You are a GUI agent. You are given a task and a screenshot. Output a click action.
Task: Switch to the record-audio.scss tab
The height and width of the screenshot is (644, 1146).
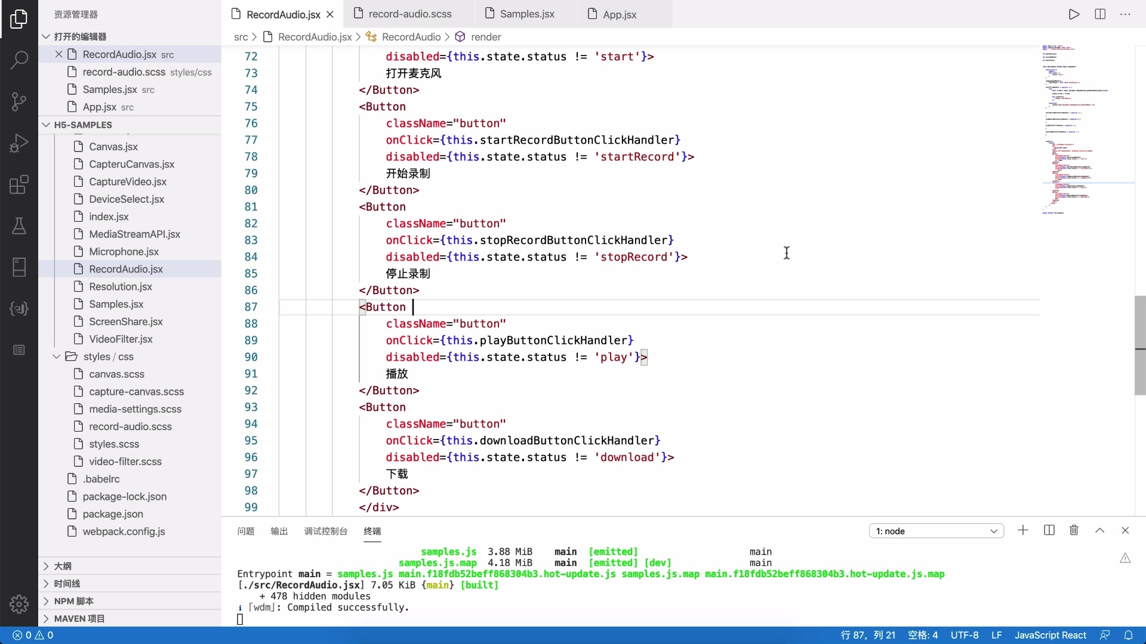[x=410, y=14]
